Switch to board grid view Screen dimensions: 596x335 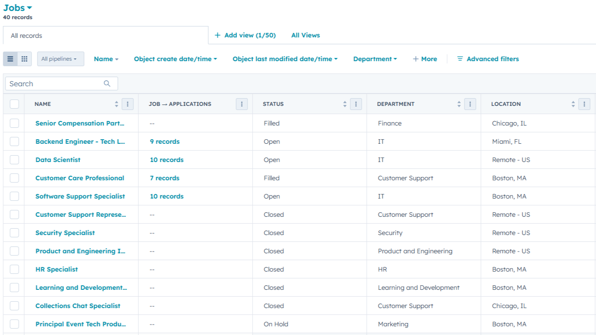[x=25, y=59]
